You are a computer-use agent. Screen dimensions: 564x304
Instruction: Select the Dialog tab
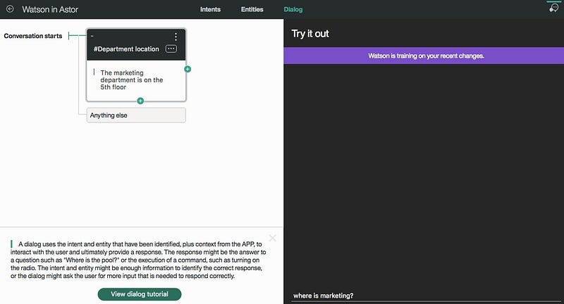click(293, 9)
